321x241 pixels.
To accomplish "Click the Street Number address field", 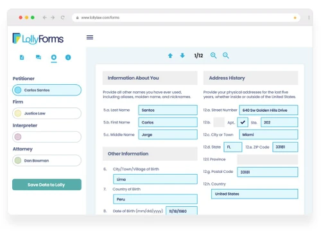I will (x=268, y=110).
